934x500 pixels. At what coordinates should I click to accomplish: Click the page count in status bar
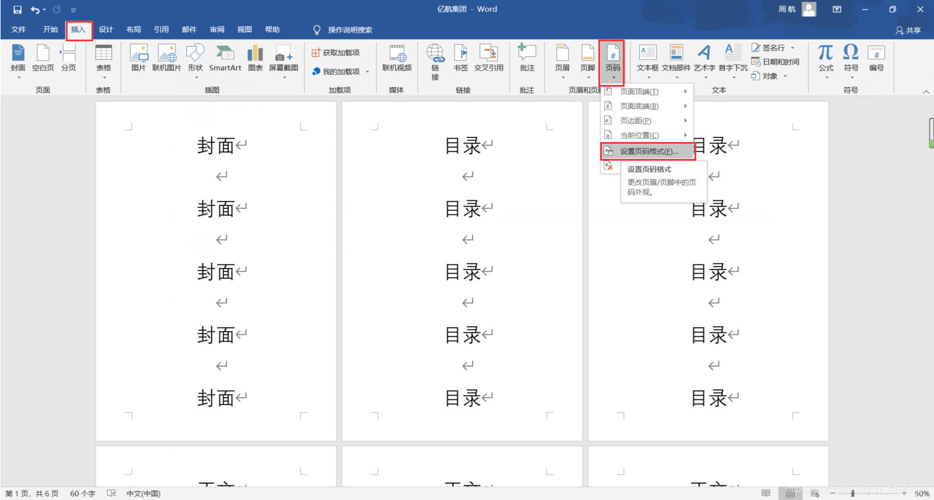(x=32, y=494)
